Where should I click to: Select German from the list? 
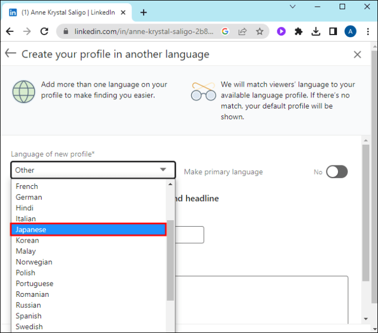click(88, 197)
